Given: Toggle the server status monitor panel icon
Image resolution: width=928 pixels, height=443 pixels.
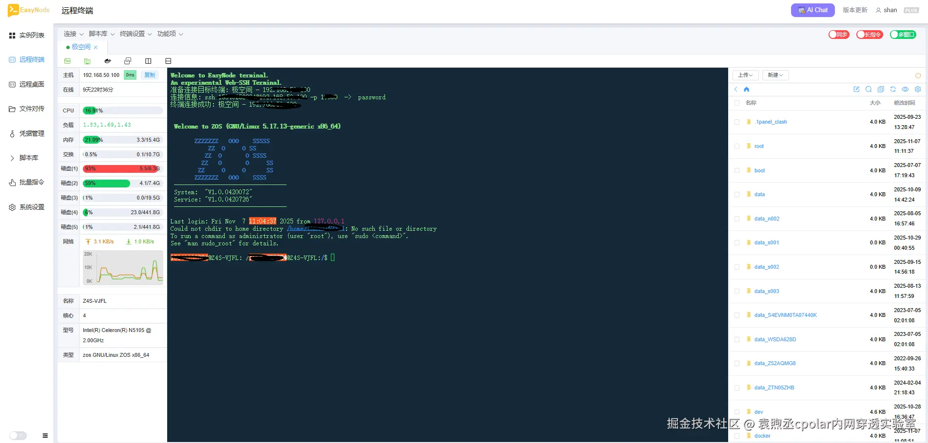Looking at the screenshot, I should (67, 61).
